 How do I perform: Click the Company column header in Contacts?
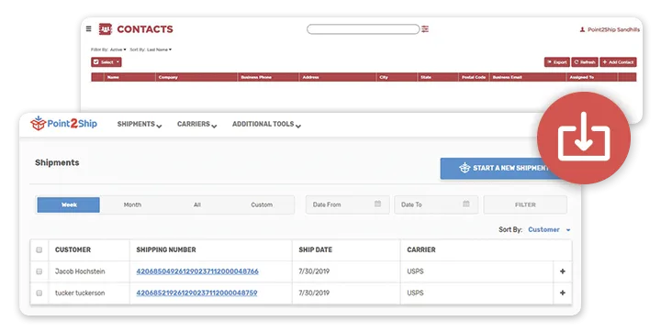click(168, 77)
